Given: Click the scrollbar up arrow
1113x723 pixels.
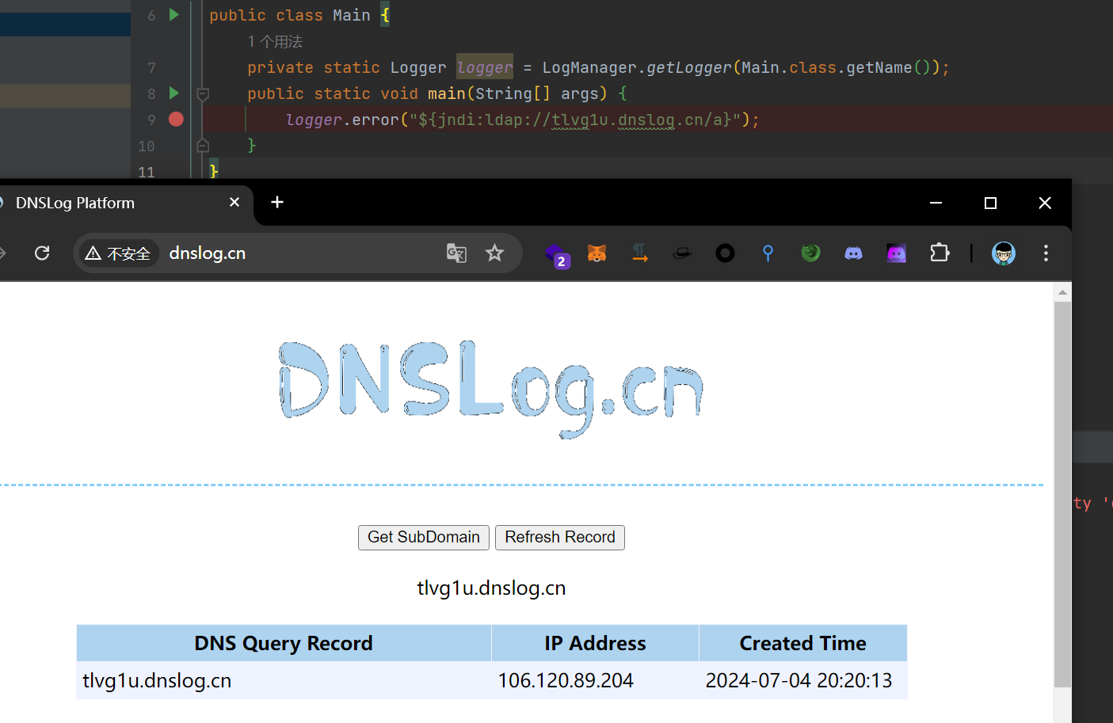Looking at the screenshot, I should point(1062,293).
